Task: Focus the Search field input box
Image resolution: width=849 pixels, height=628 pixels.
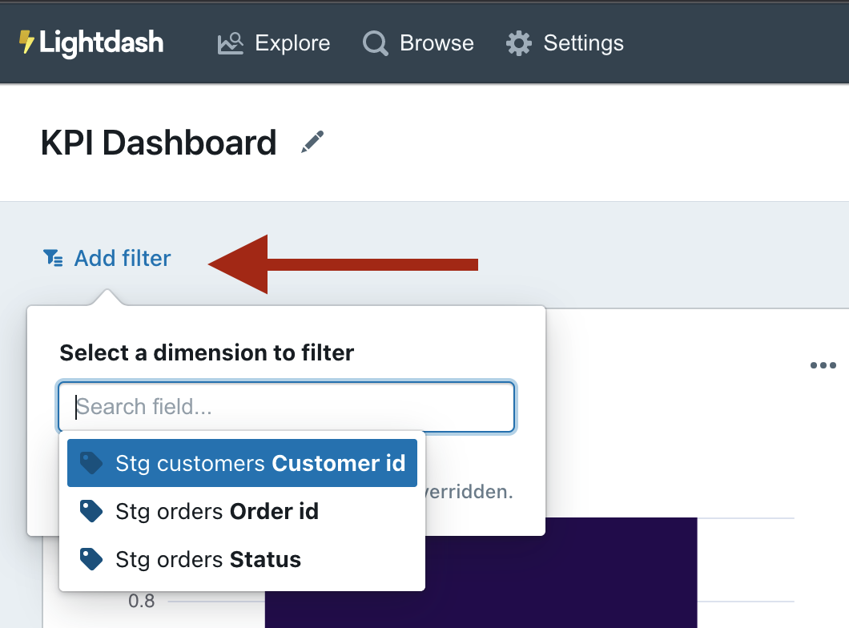Action: tap(286, 407)
